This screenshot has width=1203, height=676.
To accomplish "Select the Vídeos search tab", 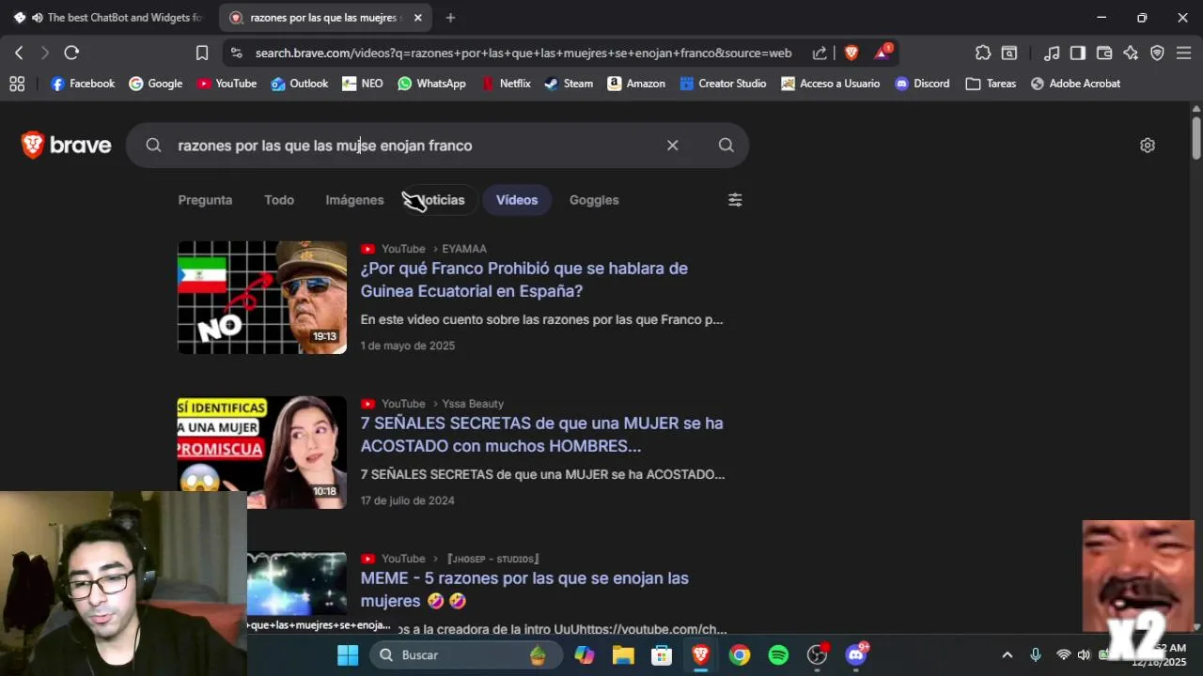I will tap(517, 200).
